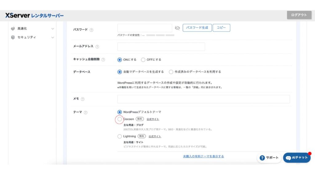Open help icon next to キャッシュ自動削除
The image size is (315, 177).
103,60
